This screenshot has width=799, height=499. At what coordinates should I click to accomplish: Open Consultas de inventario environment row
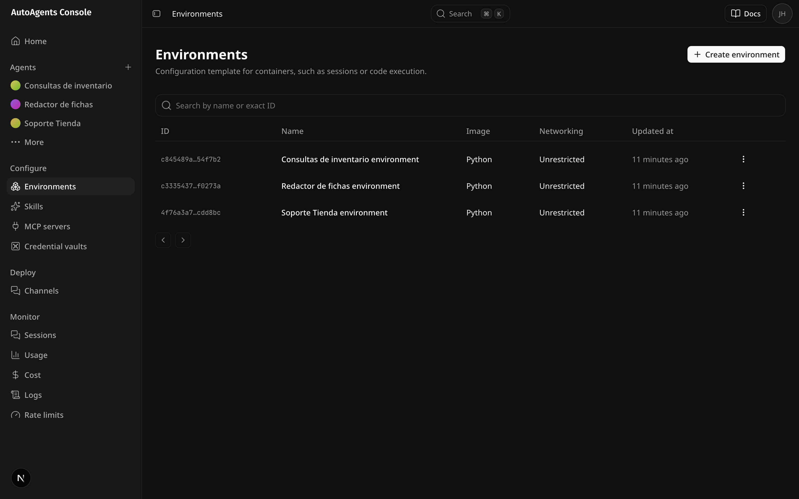coord(470,159)
